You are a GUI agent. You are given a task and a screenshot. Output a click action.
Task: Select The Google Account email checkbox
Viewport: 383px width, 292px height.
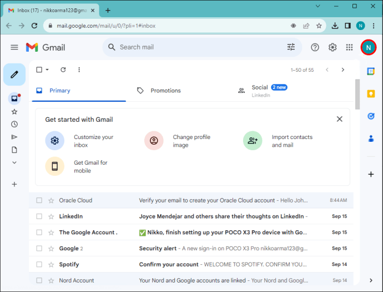(39, 232)
